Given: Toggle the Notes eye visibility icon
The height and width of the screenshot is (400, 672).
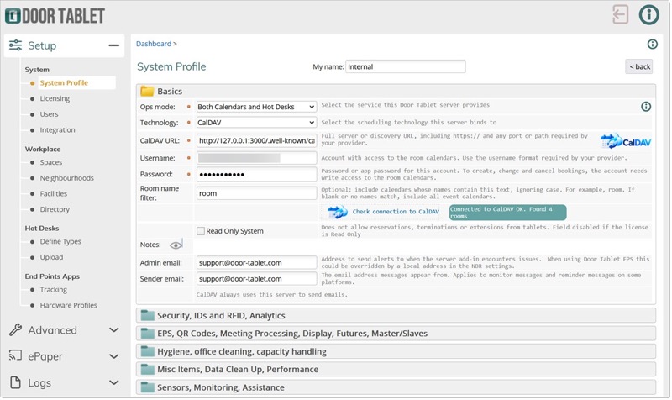Looking at the screenshot, I should (x=176, y=245).
